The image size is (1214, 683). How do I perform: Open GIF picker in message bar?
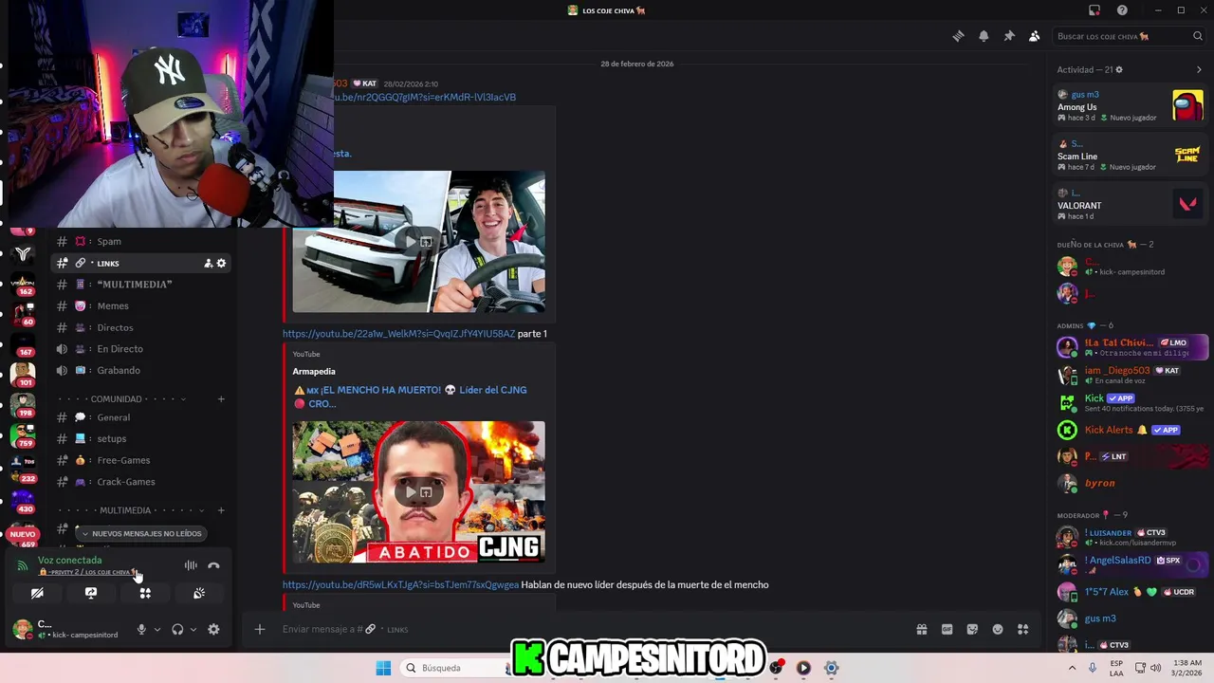click(947, 629)
